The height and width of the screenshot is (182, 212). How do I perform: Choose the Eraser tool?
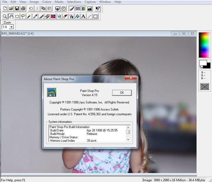coord(65,16)
